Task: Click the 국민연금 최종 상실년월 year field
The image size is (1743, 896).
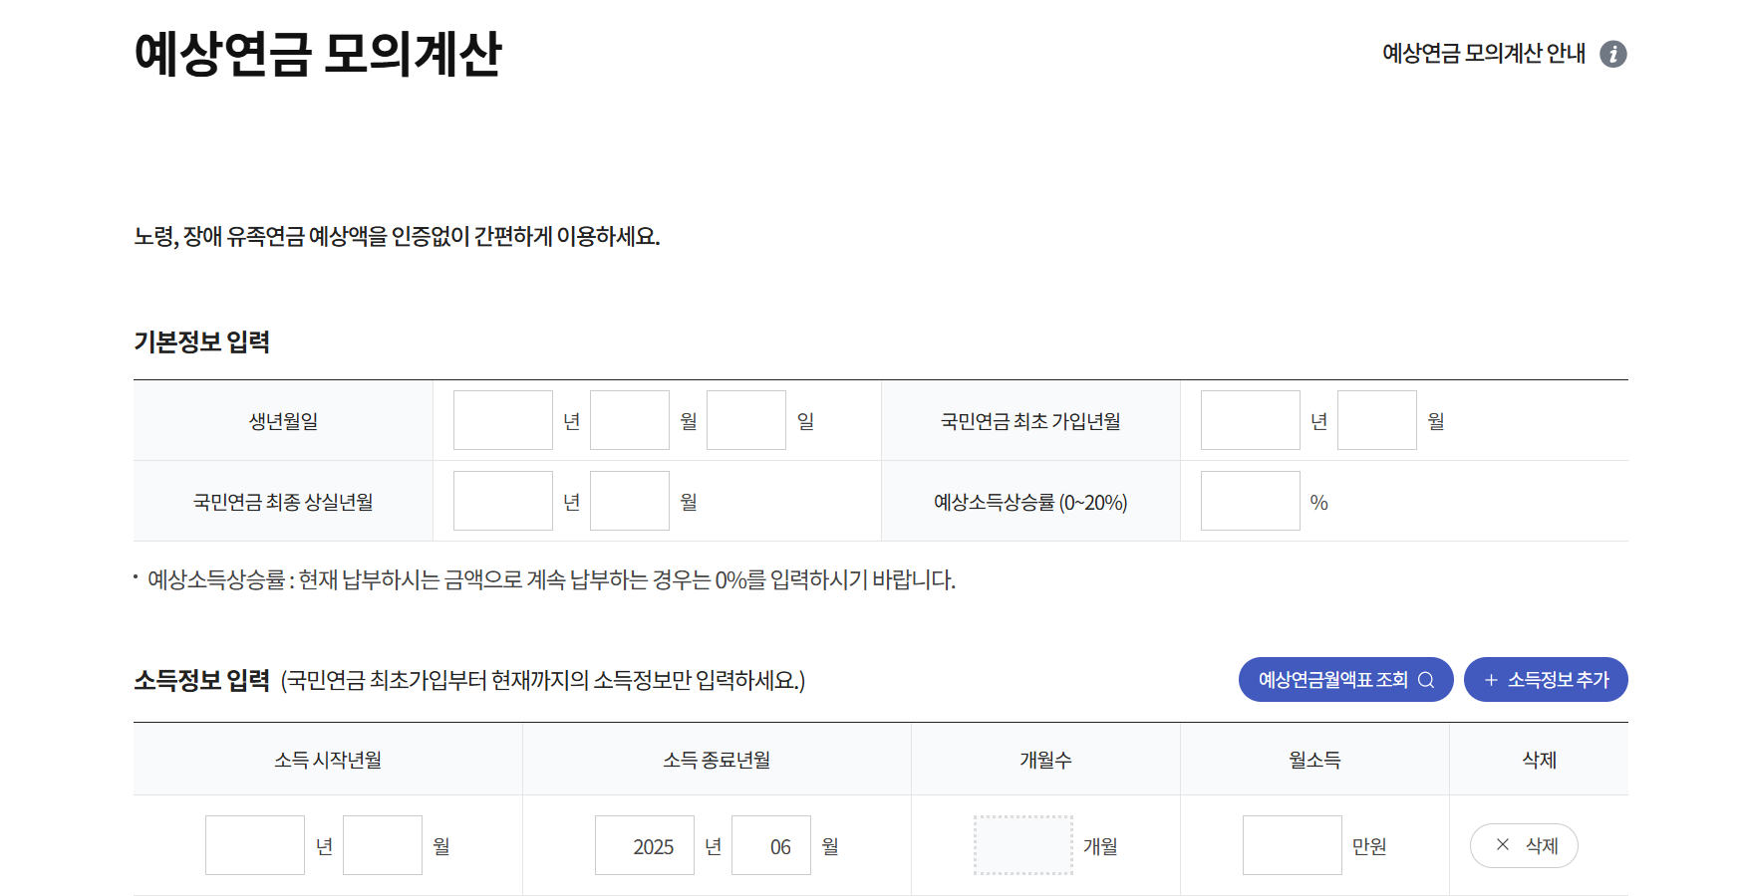Action: 503,500
